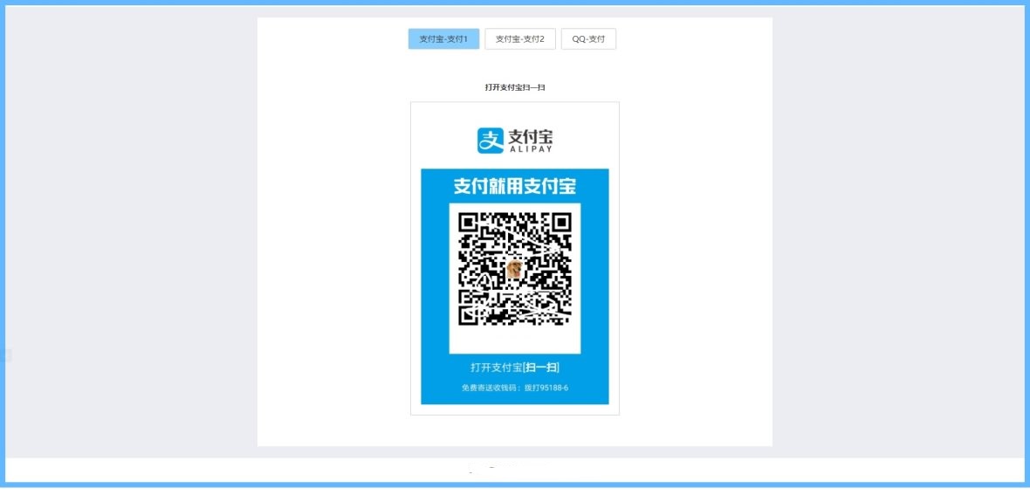Click the 打开支付宝扫一扫 heading text
Viewport: 1030px width, 502px height.
tap(515, 86)
